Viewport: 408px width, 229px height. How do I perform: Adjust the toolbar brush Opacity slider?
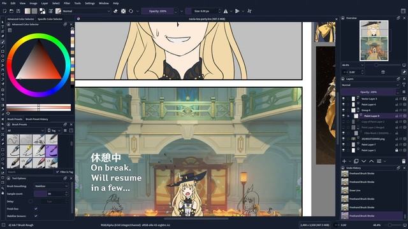pyautogui.click(x=157, y=11)
